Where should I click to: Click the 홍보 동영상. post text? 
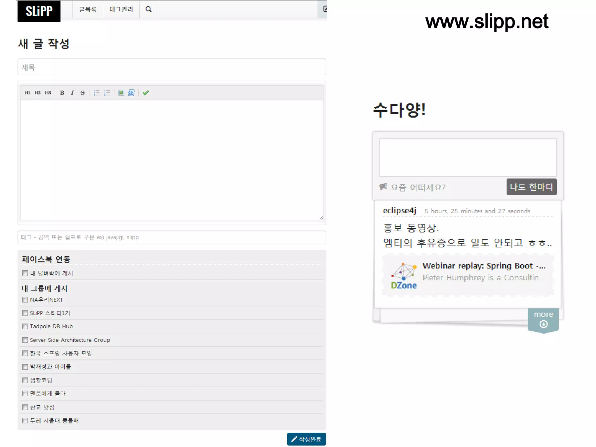point(411,228)
